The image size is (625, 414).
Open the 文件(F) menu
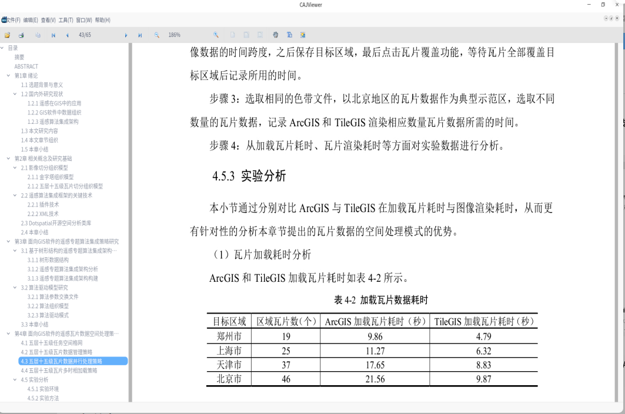pyautogui.click(x=13, y=20)
